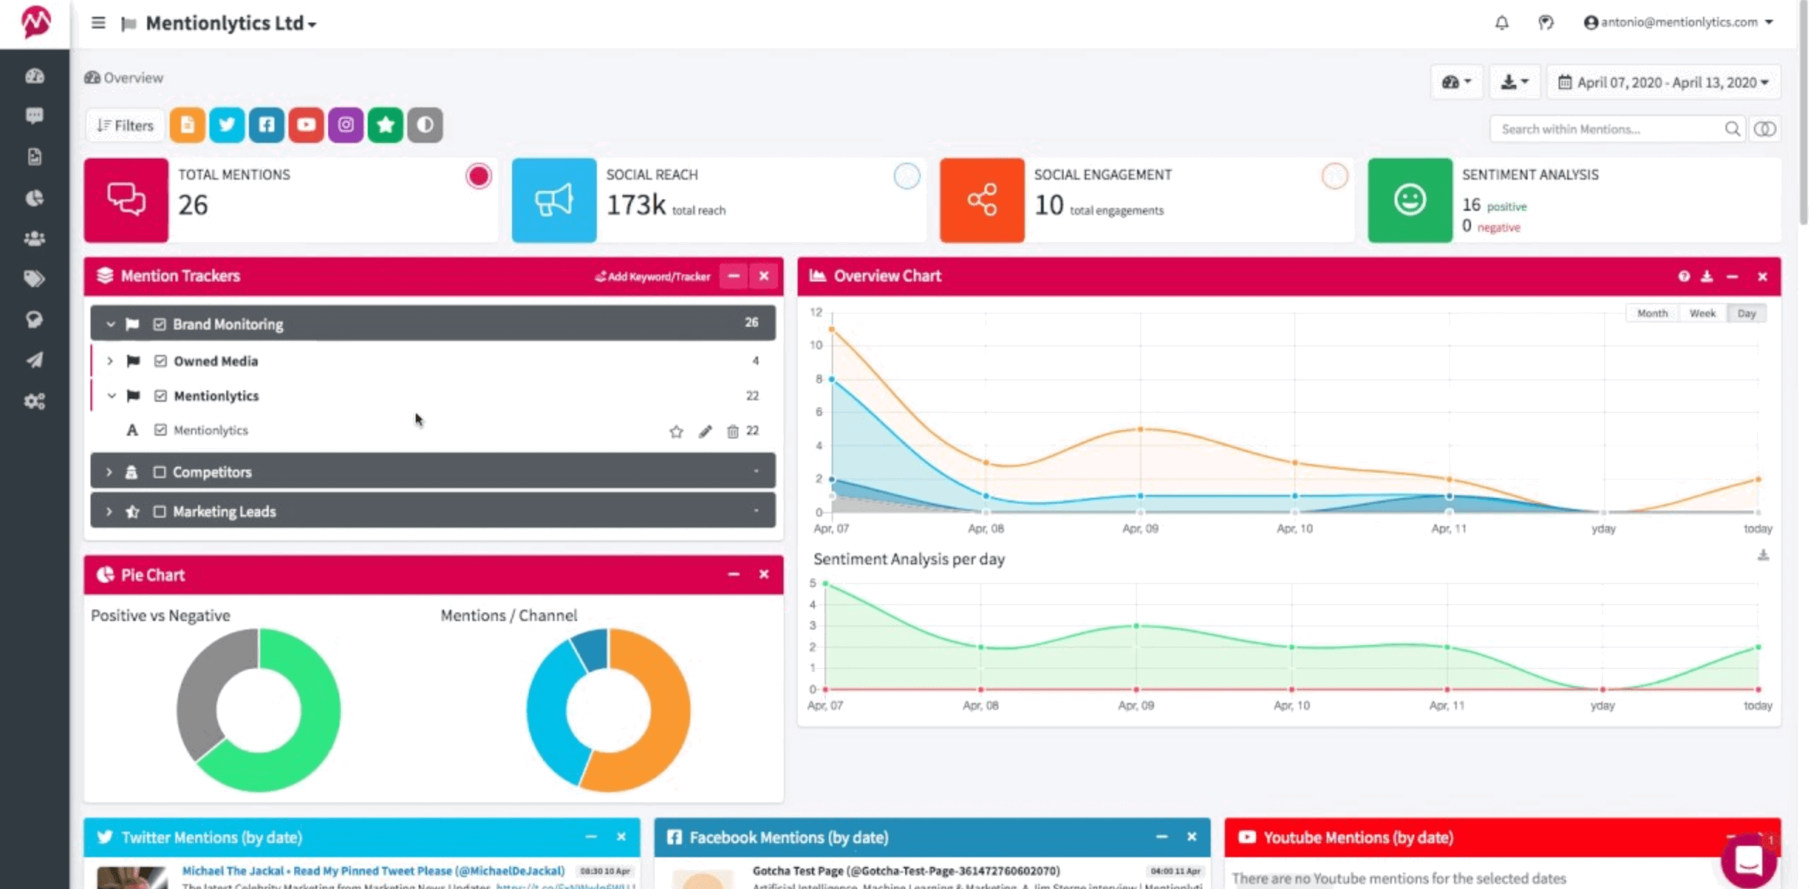
Task: Enable the Competitors tracker checkbox
Action: pos(161,470)
